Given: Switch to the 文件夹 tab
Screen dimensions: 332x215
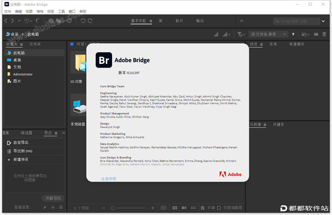Looking at the screenshot, I should [x=35, y=44].
